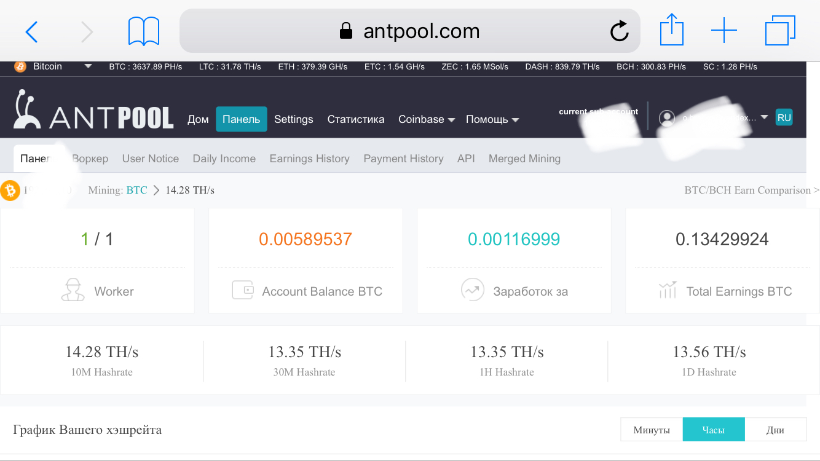The height and width of the screenshot is (461, 820).
Task: Expand the Coinbase dropdown menu
Action: 427,119
